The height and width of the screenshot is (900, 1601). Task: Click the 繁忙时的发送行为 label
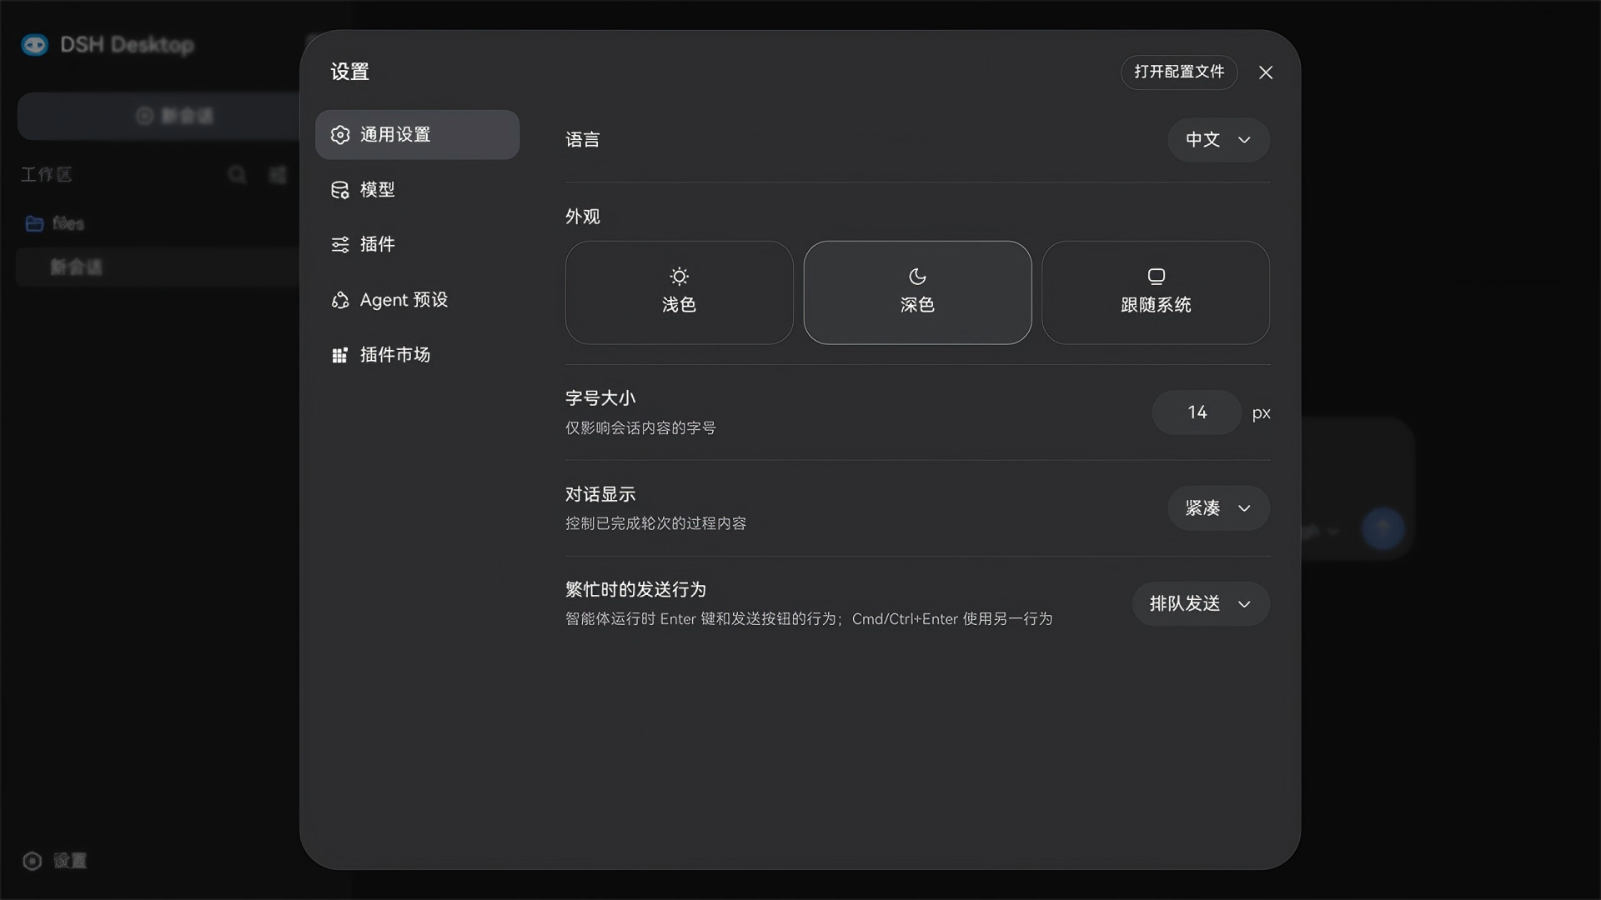pos(635,590)
